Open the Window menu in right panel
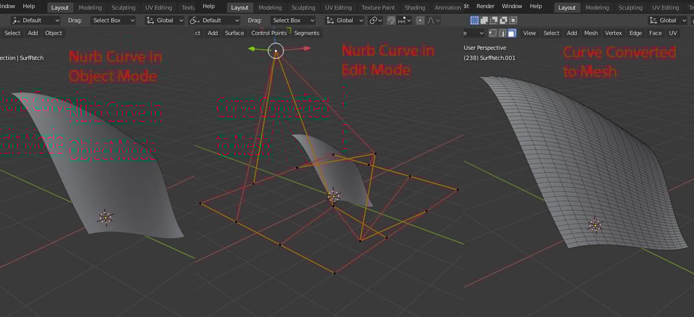The height and width of the screenshot is (317, 694). tap(511, 6)
